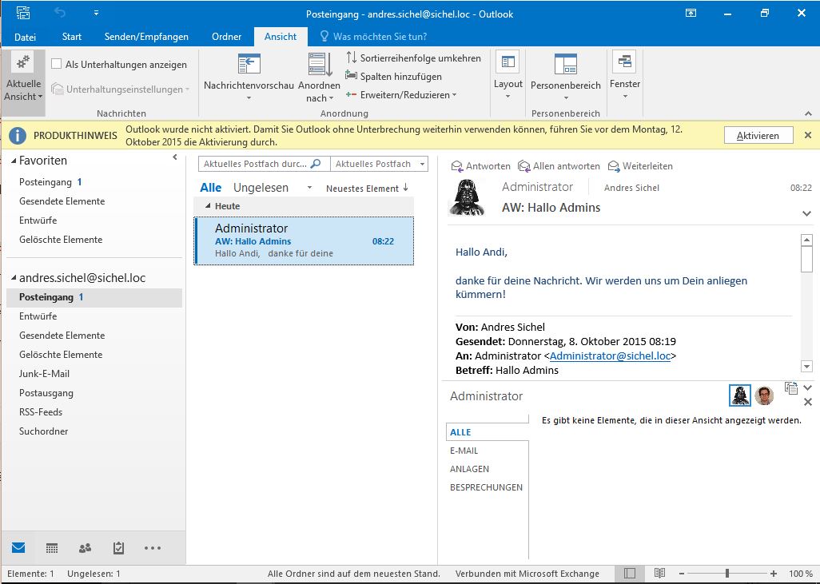Switch to the Start ribbon tab
The image size is (820, 584).
pos(72,37)
